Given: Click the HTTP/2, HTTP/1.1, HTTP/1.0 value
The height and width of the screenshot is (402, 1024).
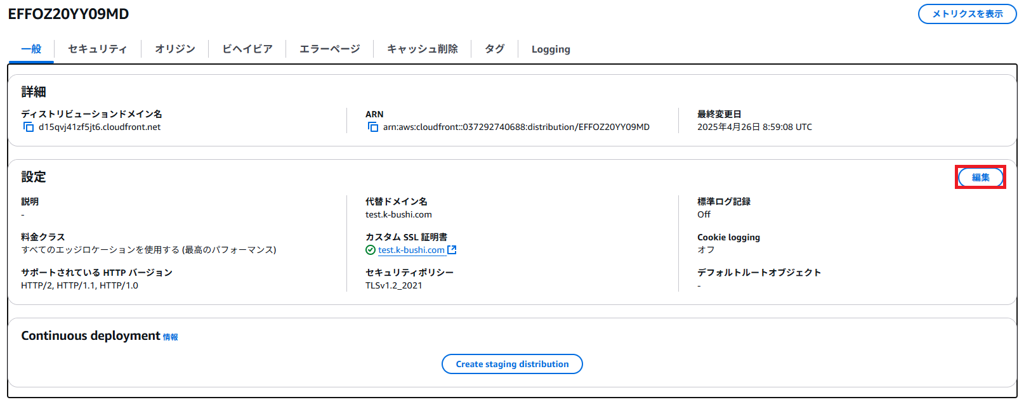Looking at the screenshot, I should click(79, 285).
